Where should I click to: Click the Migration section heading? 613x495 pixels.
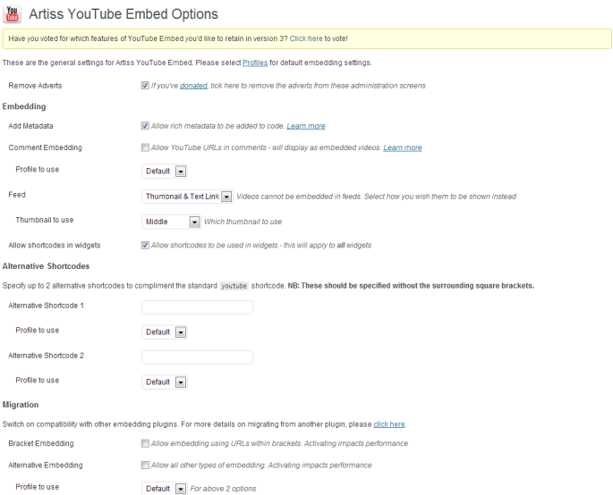(21, 405)
